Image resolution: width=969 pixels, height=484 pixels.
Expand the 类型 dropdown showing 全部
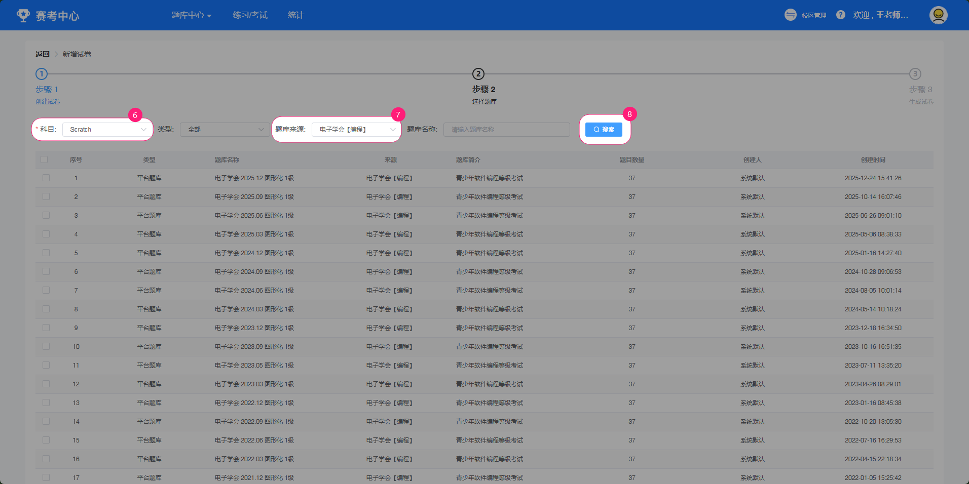pyautogui.click(x=225, y=130)
